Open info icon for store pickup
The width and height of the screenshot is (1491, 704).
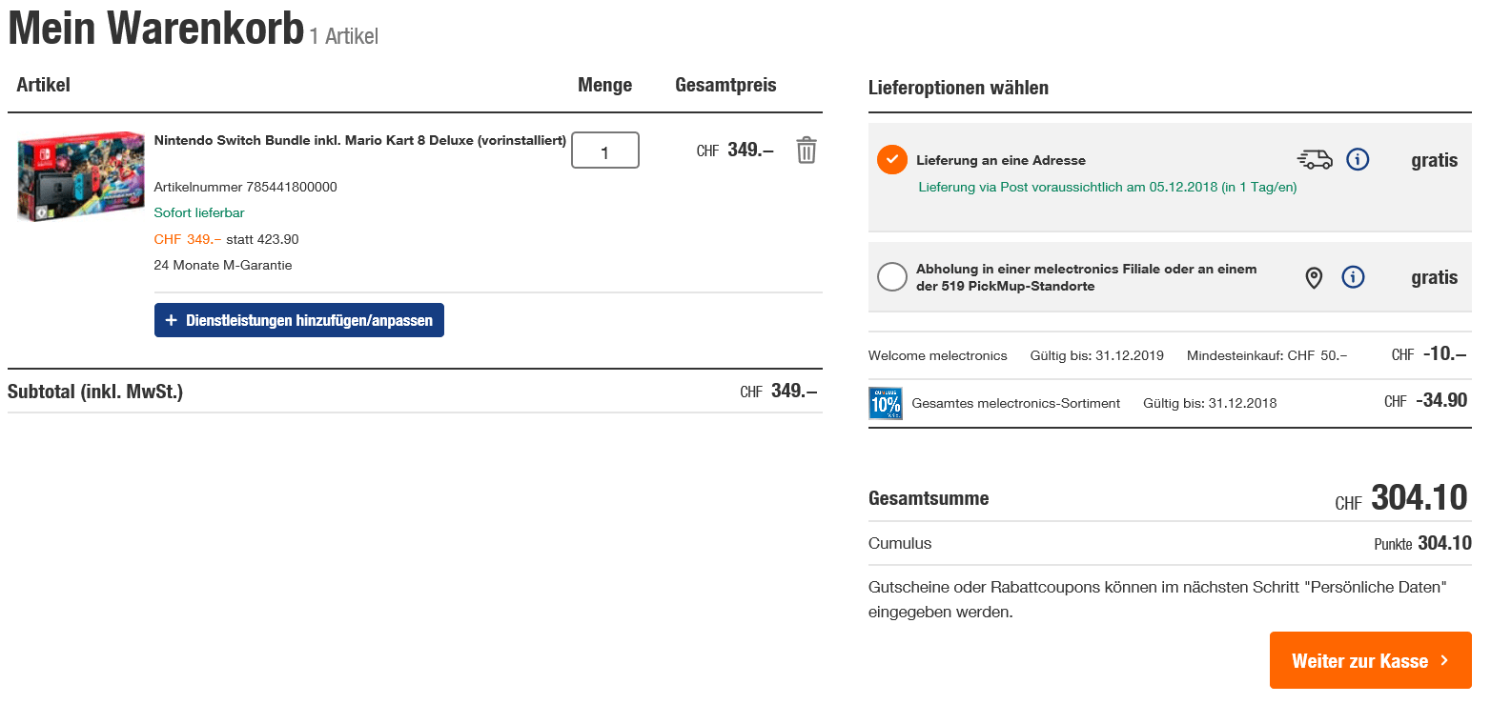[1353, 277]
